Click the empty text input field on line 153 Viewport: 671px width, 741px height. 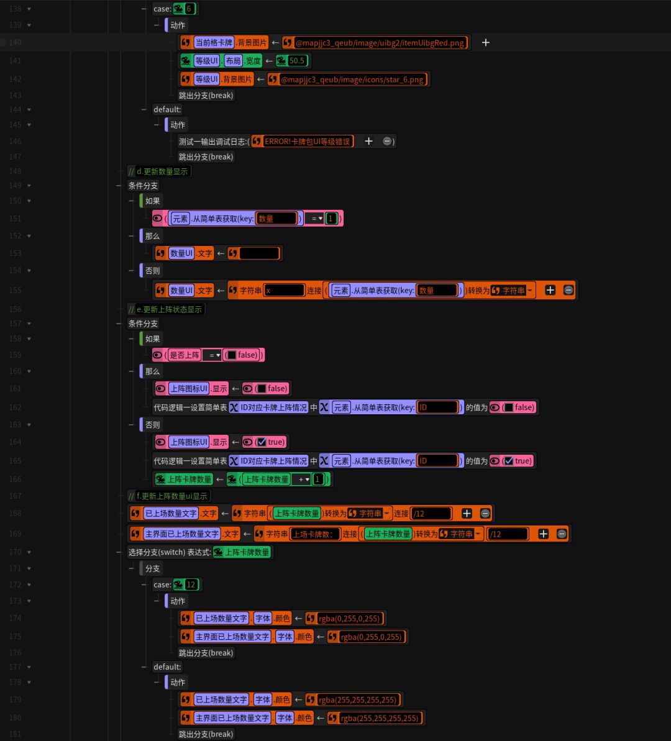pyautogui.click(x=259, y=253)
